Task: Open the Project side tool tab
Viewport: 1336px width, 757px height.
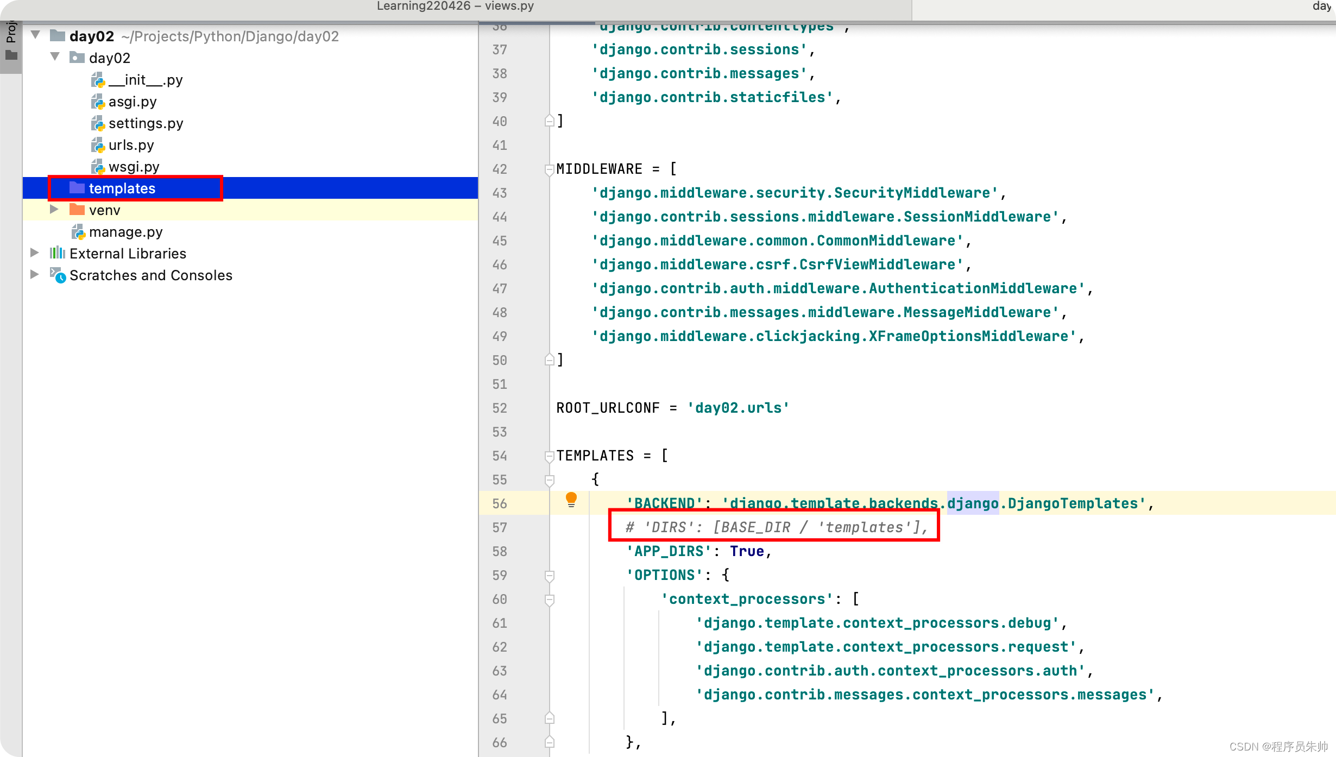Action: point(11,33)
